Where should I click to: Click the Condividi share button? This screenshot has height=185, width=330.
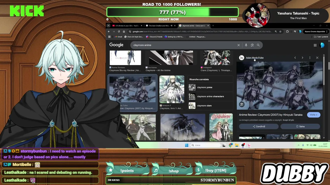(259, 126)
